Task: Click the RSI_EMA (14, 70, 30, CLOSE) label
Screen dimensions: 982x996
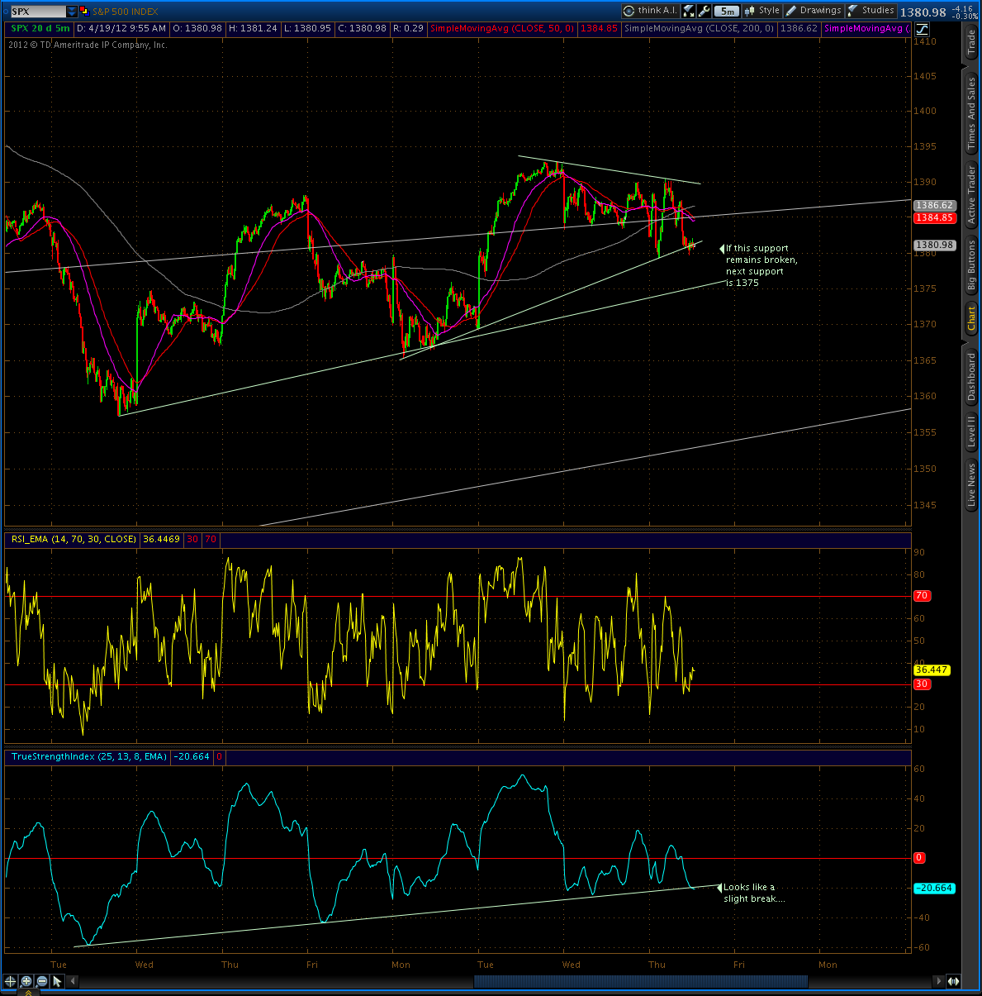Action: click(x=74, y=539)
